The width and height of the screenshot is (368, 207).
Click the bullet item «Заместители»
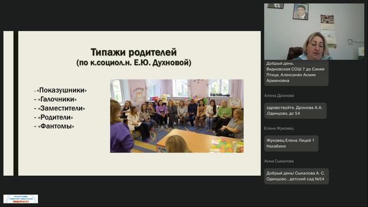[62, 108]
